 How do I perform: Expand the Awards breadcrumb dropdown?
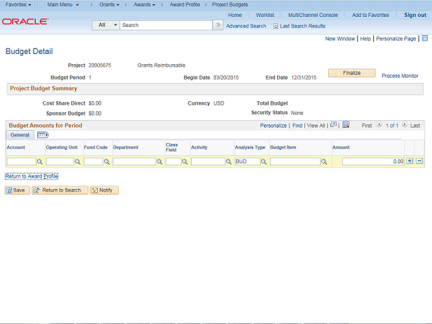144,5
